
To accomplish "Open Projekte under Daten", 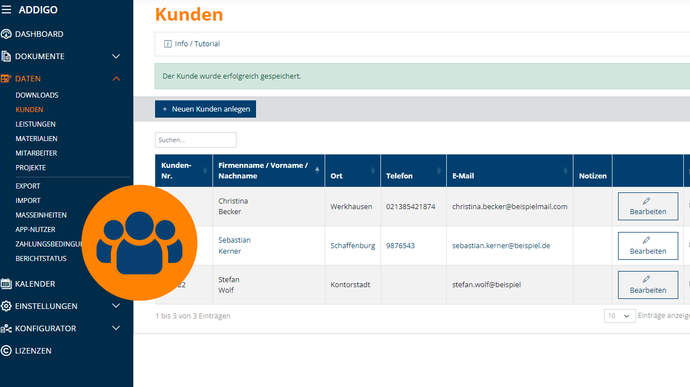I will (x=31, y=168).
